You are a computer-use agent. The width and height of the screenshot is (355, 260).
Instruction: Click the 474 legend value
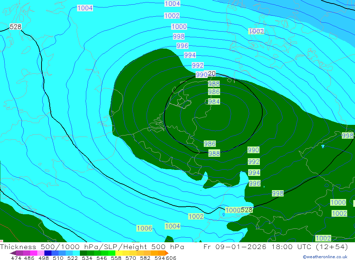16,258
